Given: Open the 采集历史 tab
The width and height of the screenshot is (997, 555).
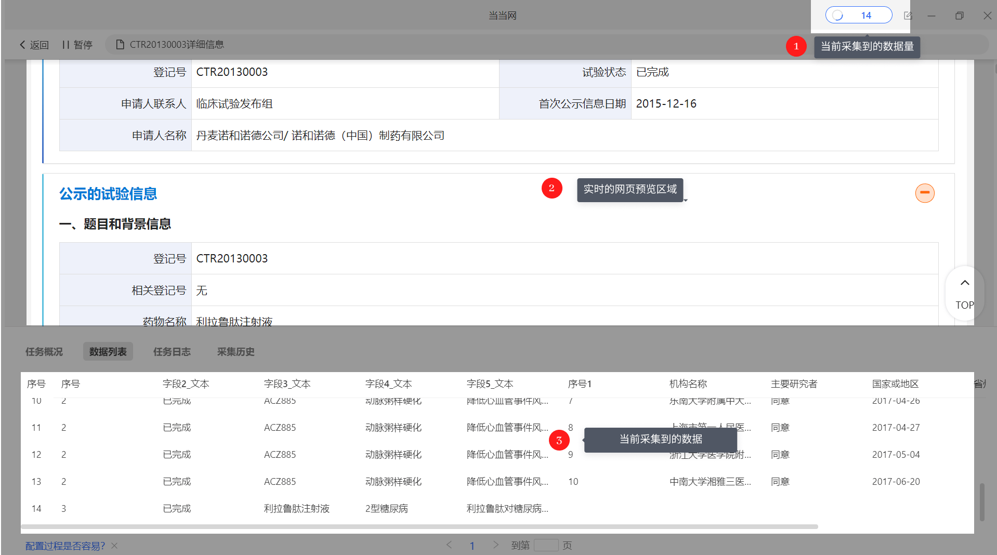Looking at the screenshot, I should click(x=236, y=352).
